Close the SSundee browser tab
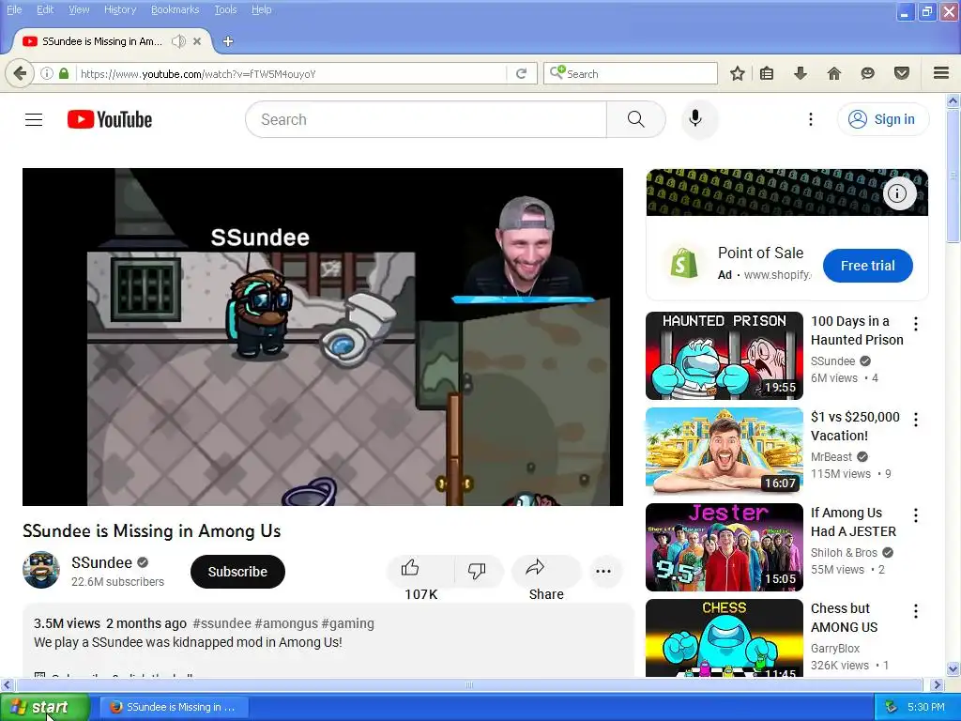Screen dimensions: 961x721 coord(197,41)
